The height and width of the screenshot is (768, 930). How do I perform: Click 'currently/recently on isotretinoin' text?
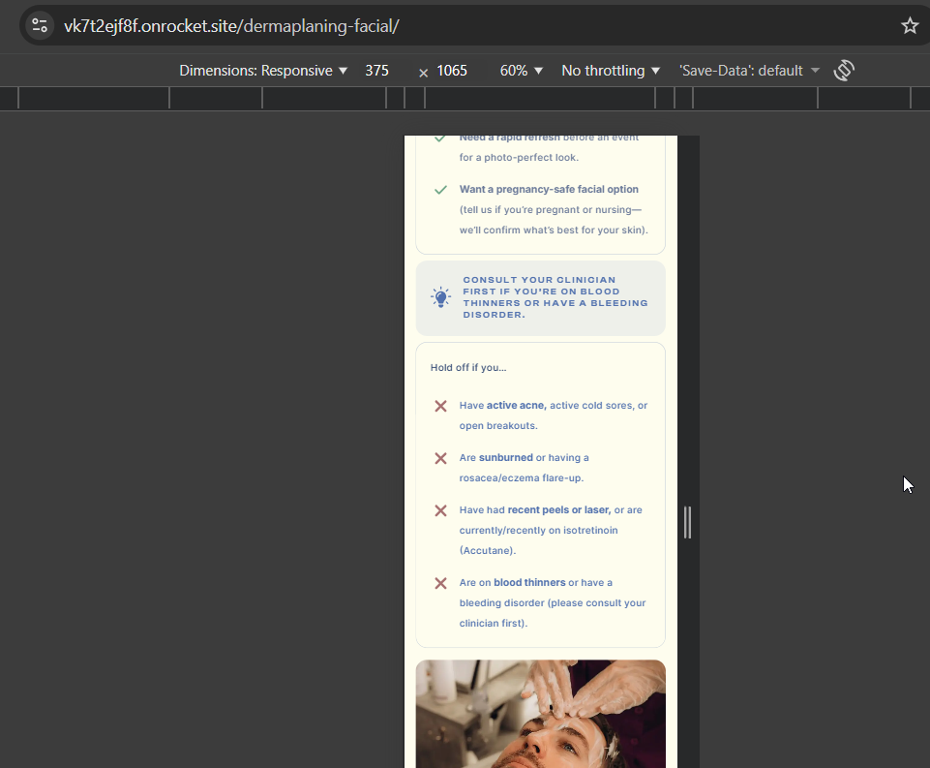[538, 530]
